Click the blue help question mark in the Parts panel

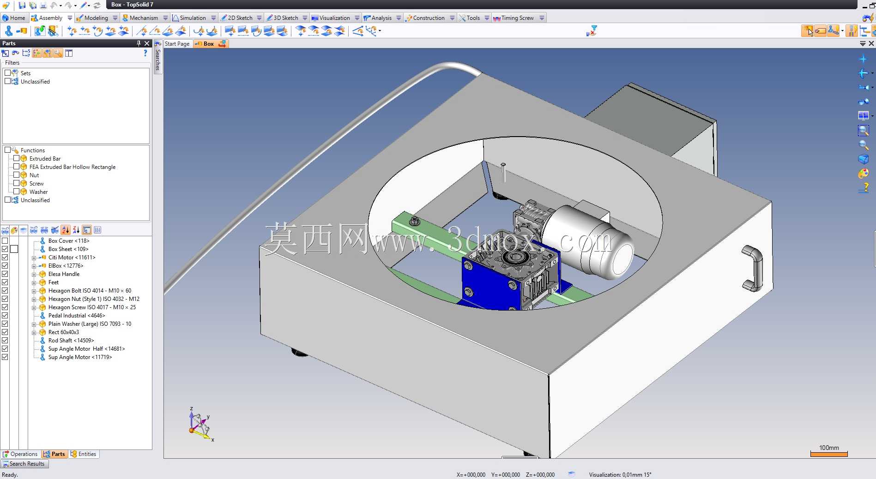pos(145,53)
